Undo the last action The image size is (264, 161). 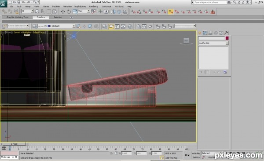click(23, 2)
